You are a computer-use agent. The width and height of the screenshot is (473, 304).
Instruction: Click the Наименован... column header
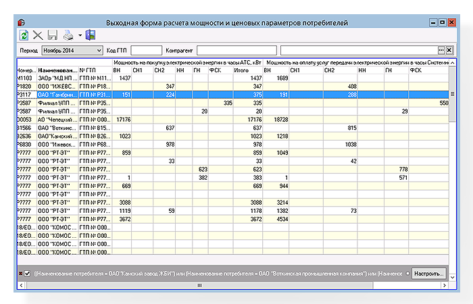coord(57,70)
